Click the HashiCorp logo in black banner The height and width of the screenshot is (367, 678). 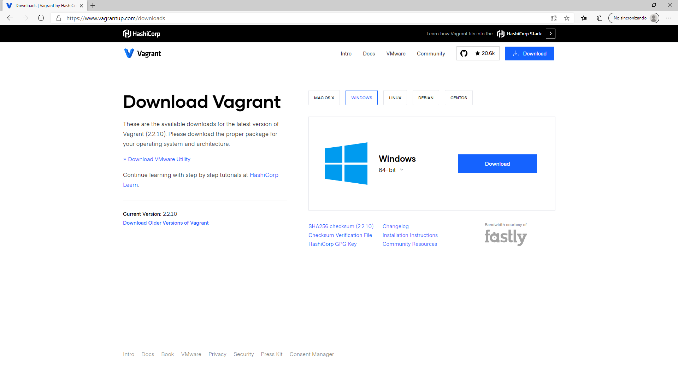pos(142,34)
